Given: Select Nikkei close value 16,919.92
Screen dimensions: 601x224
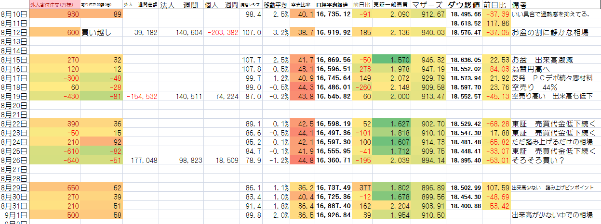Looking at the screenshot, I should 334,33.
